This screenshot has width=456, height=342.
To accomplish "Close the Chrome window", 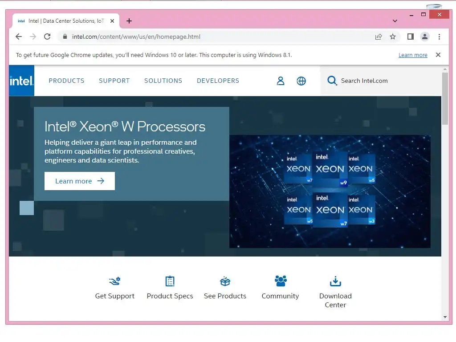I will click(439, 15).
